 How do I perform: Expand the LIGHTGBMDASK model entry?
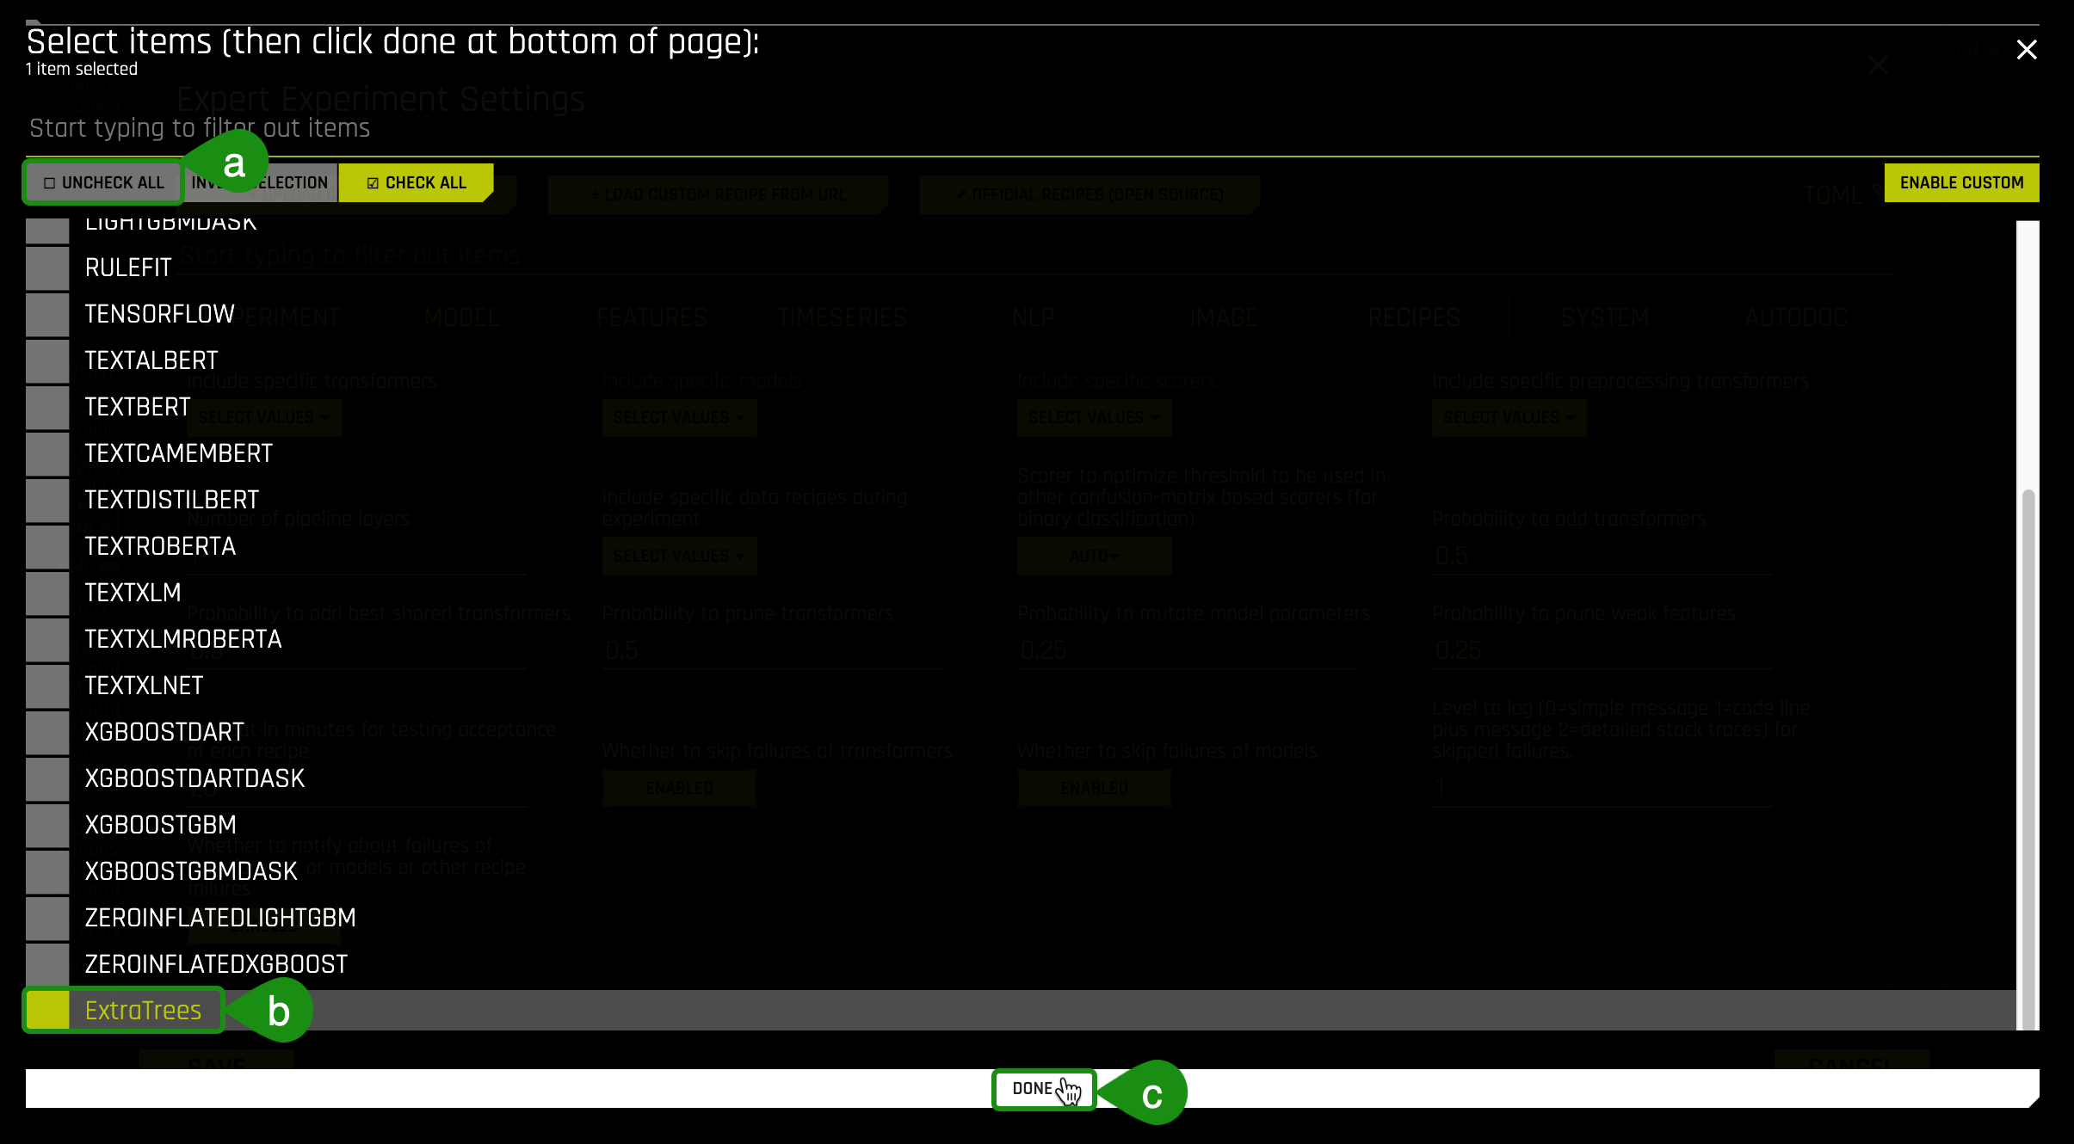pyautogui.click(x=170, y=221)
